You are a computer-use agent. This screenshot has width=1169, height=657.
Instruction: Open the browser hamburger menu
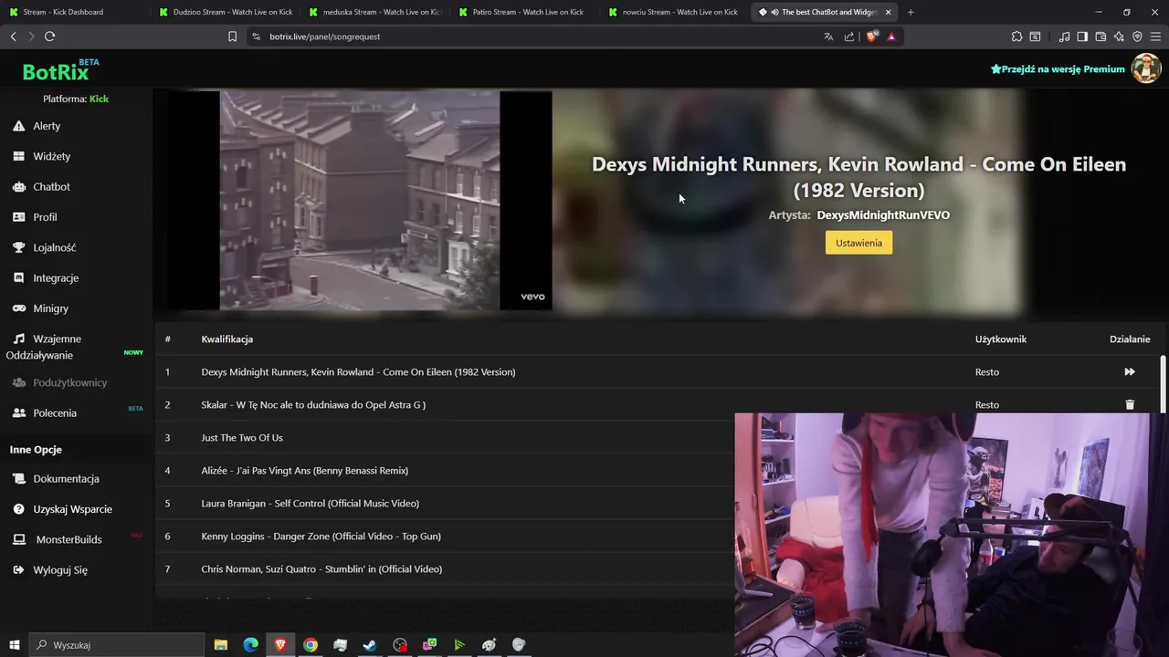(x=1156, y=36)
